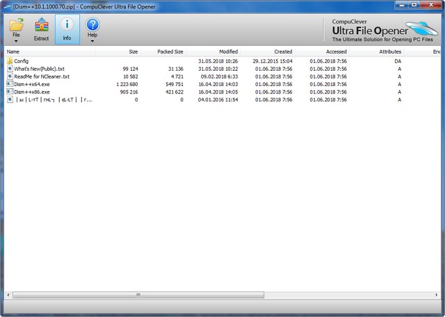The width and height of the screenshot is (445, 317).
Task: Select What's New(Public).txt file
Action: 40,69
